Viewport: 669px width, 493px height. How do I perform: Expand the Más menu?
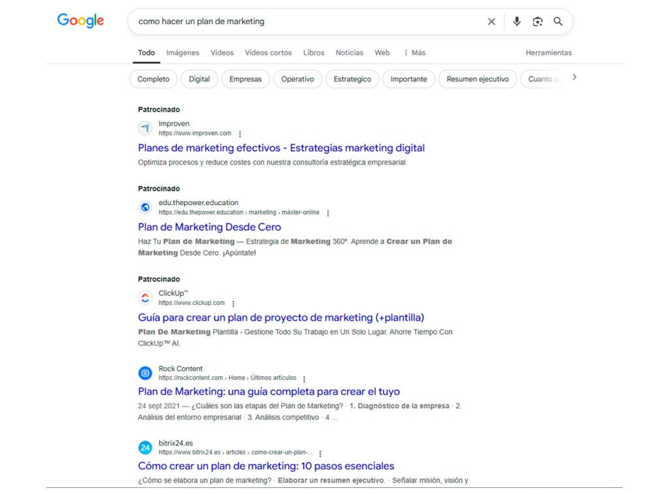[415, 52]
